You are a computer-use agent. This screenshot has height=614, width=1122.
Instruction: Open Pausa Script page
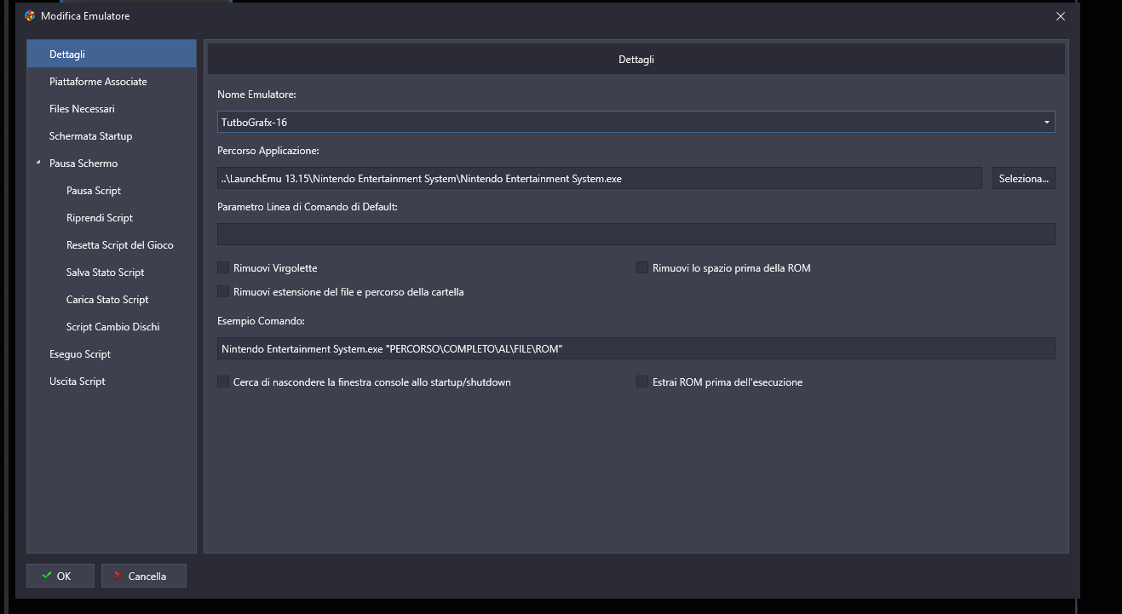click(112, 191)
